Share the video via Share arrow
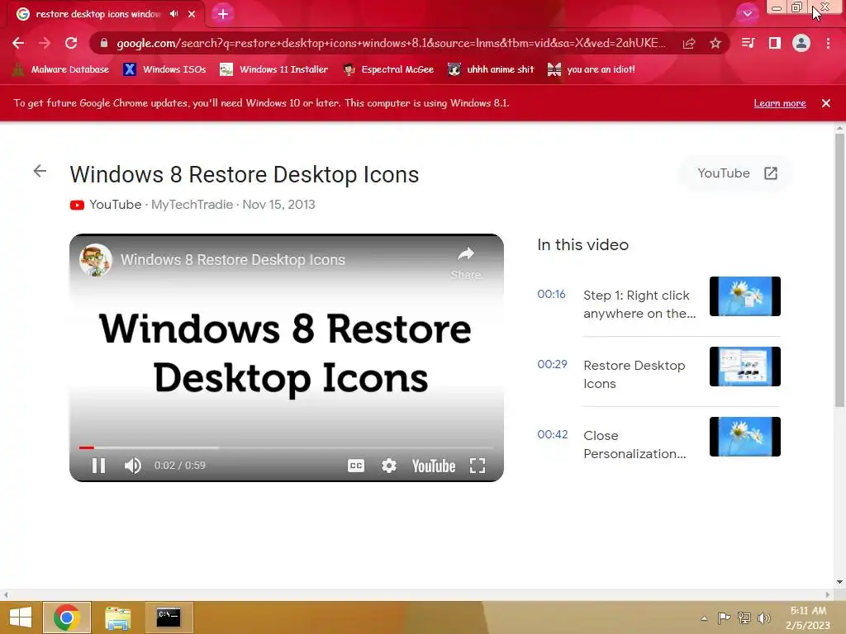846x634 pixels. (x=466, y=263)
